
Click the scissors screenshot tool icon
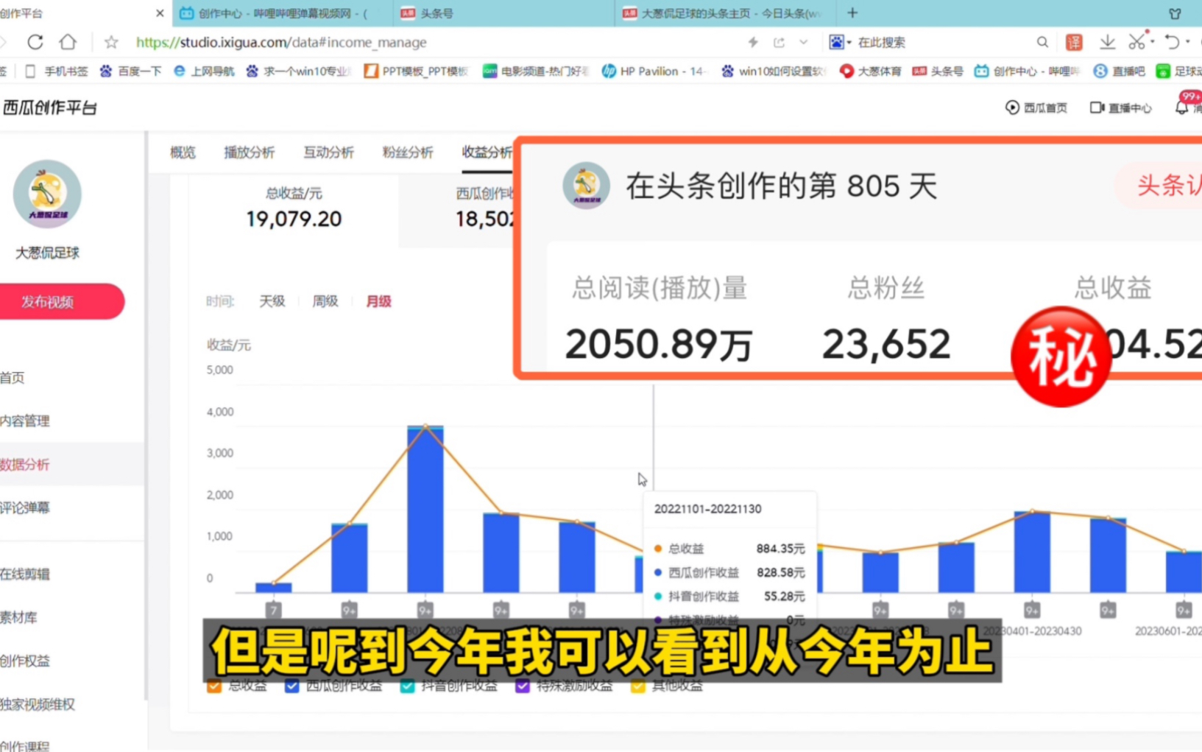point(1137,42)
